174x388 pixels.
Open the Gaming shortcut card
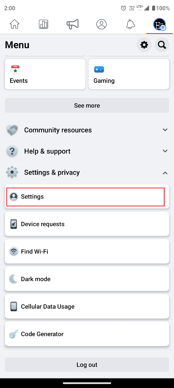click(129, 74)
